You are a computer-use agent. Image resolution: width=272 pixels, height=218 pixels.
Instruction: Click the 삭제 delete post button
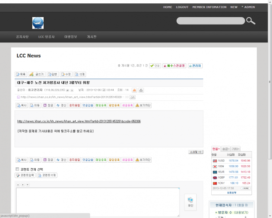pyautogui.click(x=80, y=74)
